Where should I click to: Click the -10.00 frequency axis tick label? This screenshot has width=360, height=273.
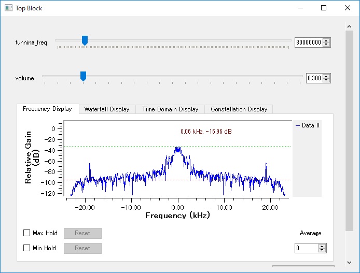(131, 208)
